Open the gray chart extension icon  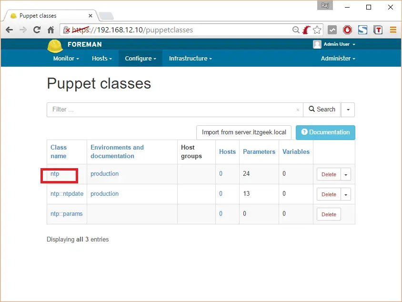[x=332, y=30]
